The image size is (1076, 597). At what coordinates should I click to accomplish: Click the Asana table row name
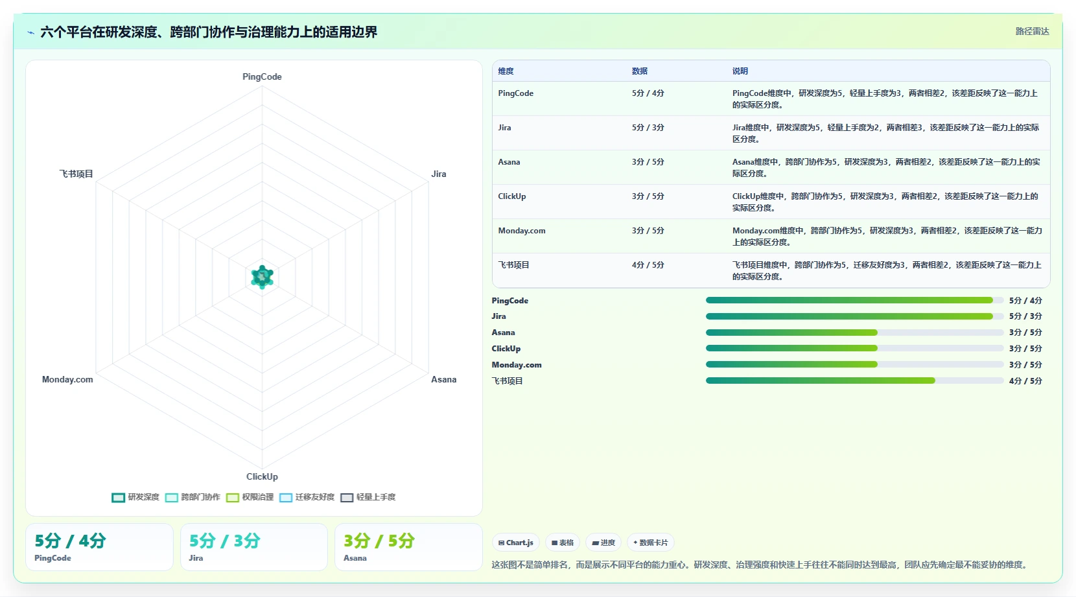point(509,162)
